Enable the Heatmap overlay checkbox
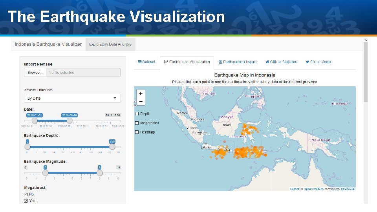The width and height of the screenshot is (377, 212). [137, 132]
